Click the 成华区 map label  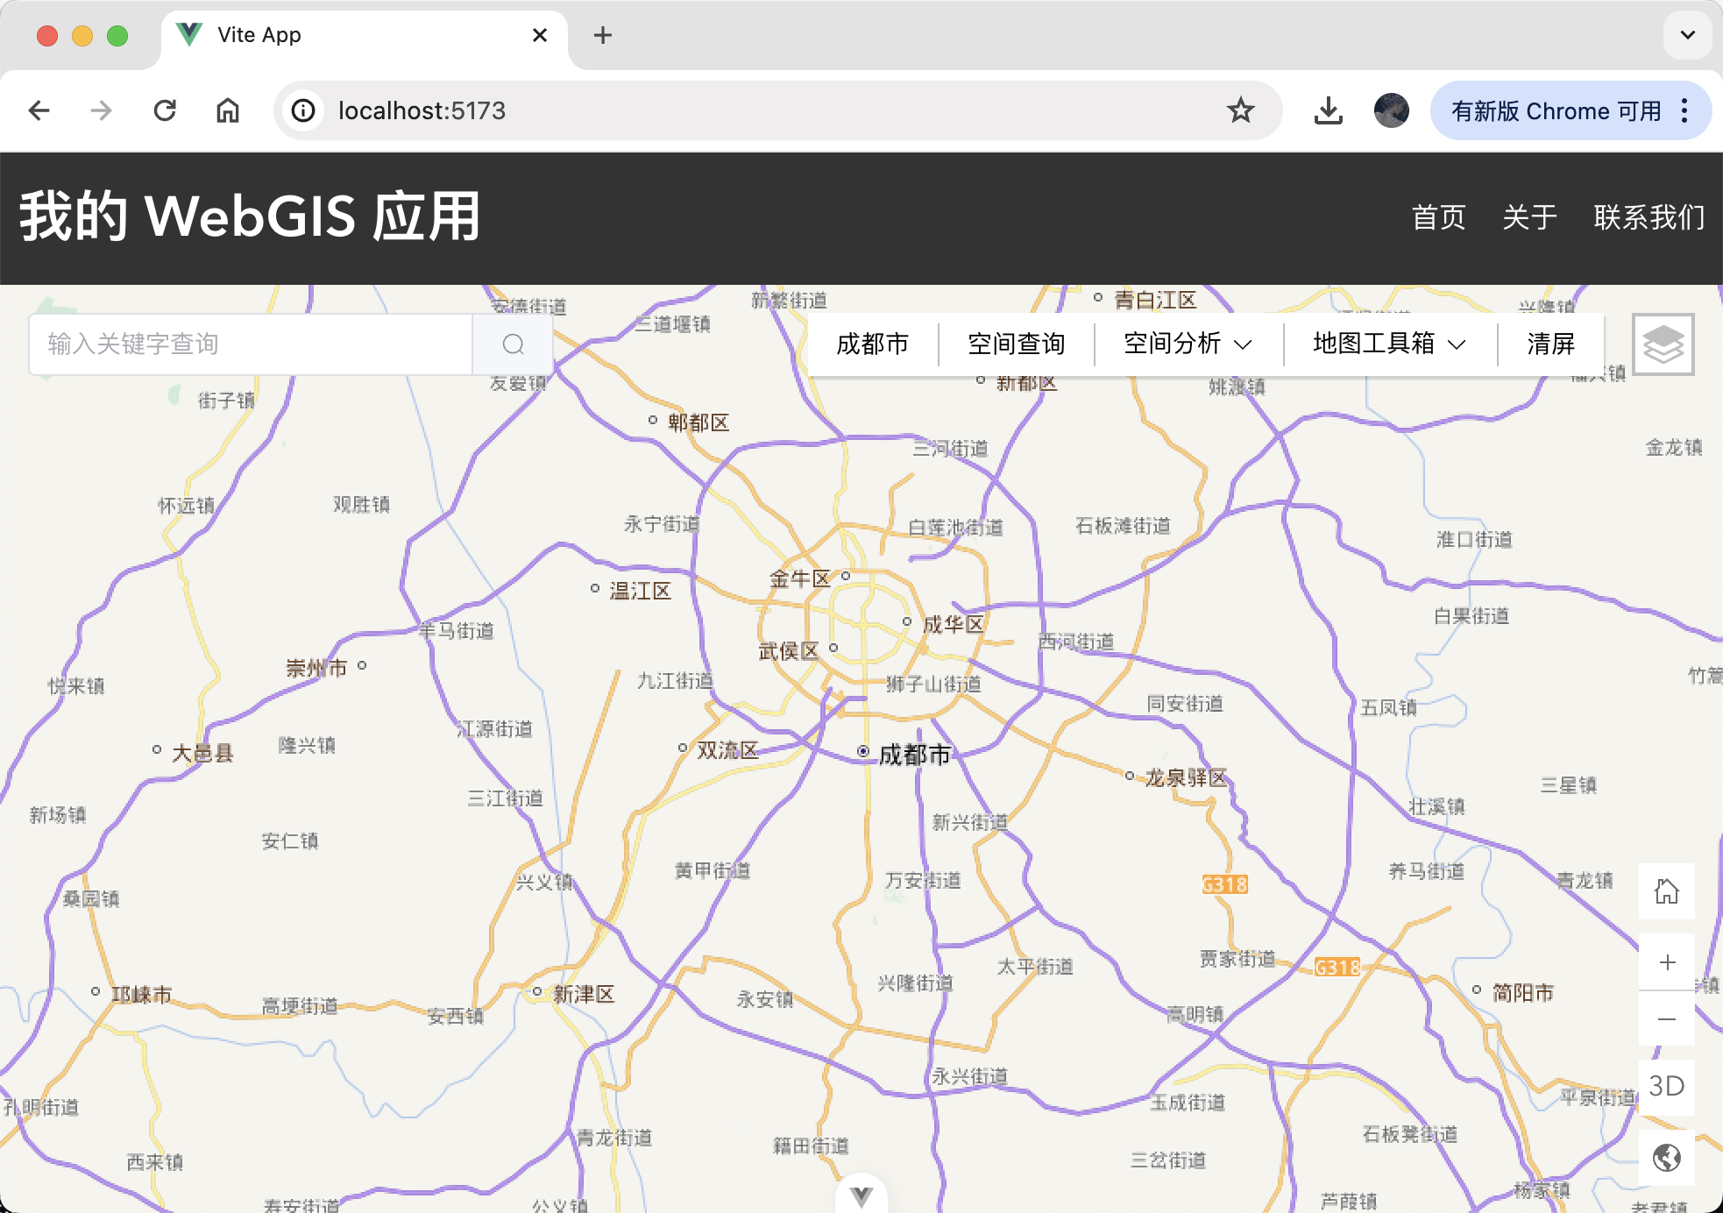954,624
